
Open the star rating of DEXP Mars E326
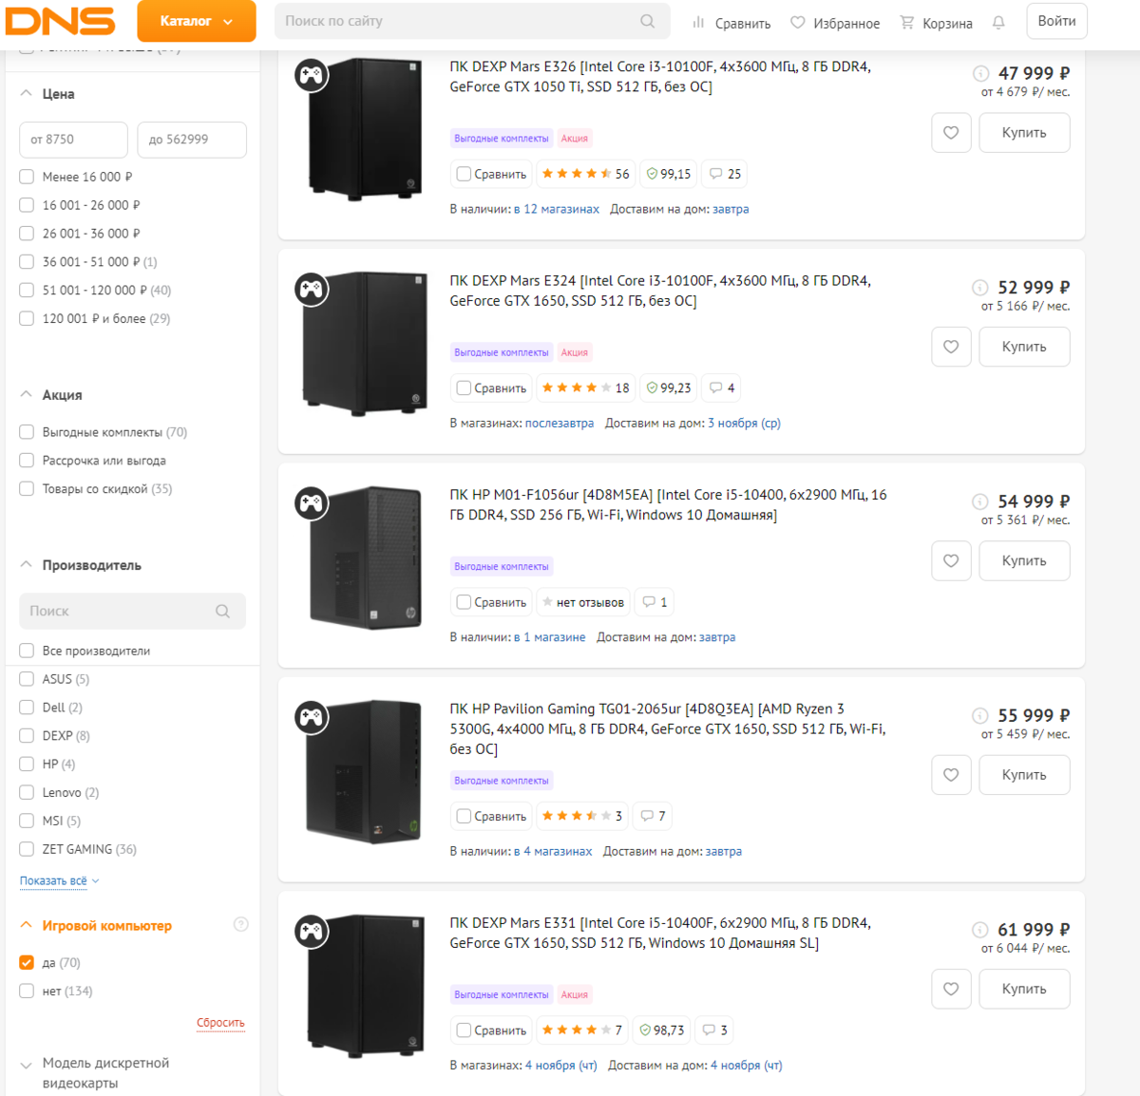coord(585,174)
